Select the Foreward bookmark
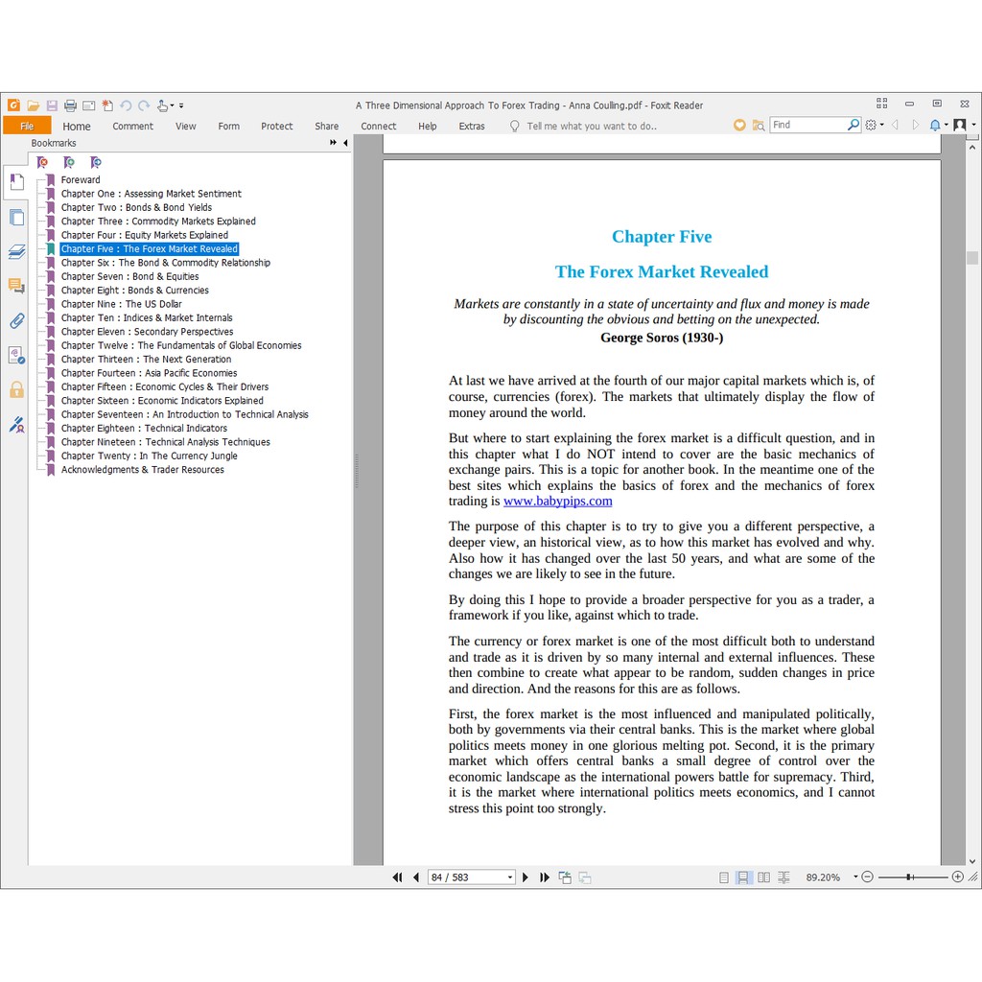 [81, 179]
